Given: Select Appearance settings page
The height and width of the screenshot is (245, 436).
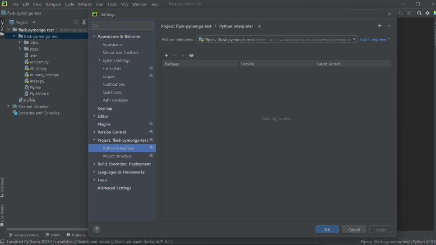Looking at the screenshot, I should tap(113, 45).
